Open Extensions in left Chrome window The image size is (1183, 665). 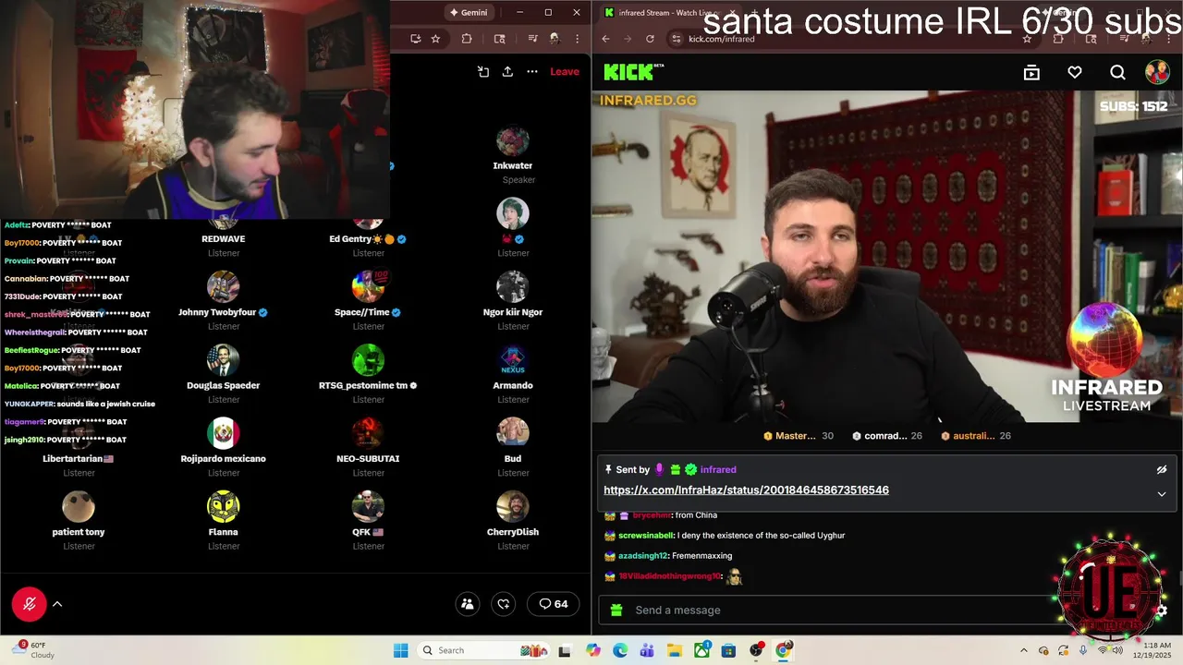[467, 39]
